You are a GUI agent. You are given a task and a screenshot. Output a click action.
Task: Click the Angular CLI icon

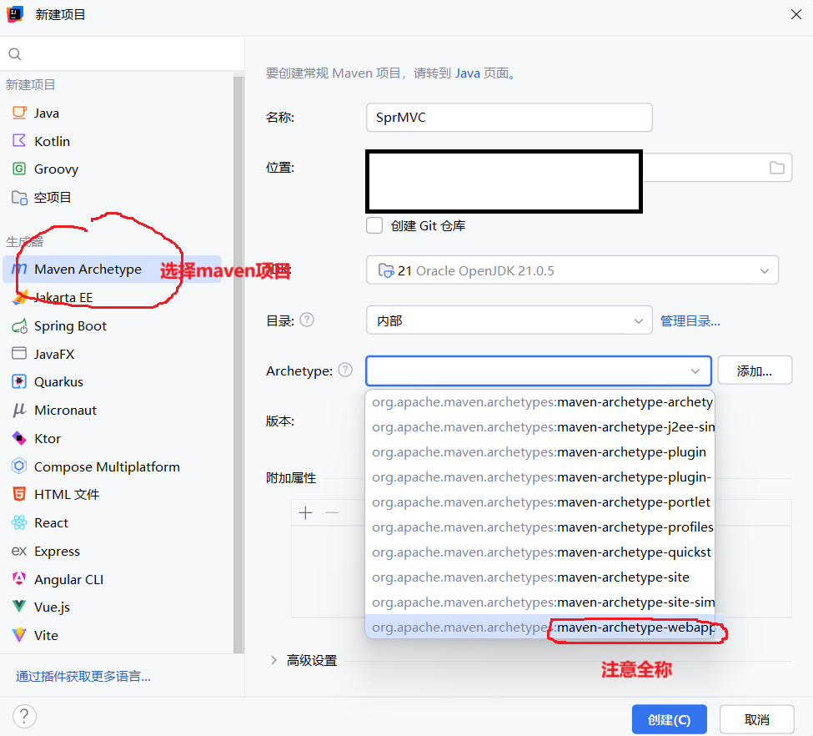click(19, 579)
